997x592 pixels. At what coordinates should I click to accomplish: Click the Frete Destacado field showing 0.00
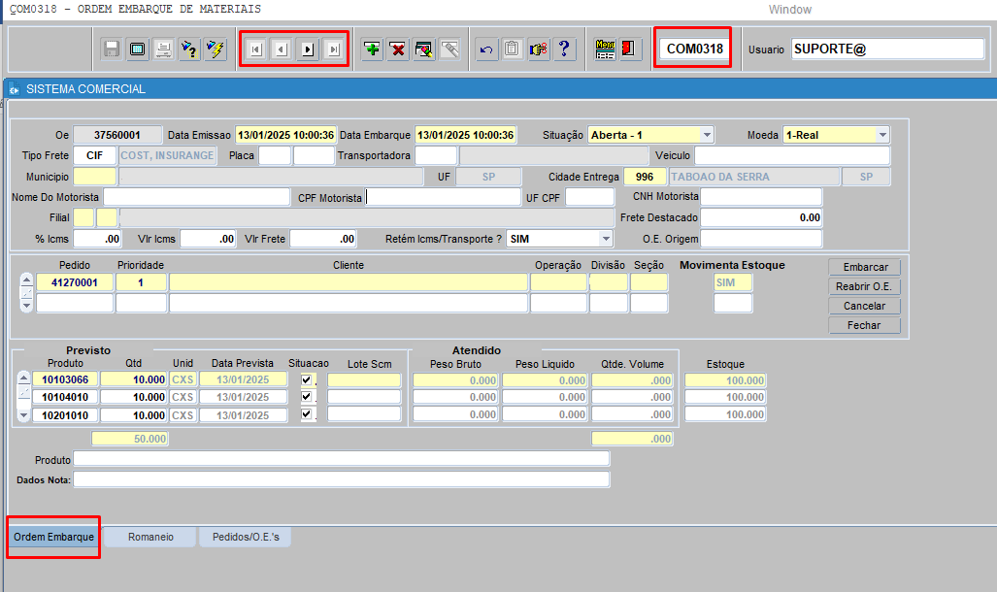pos(761,217)
